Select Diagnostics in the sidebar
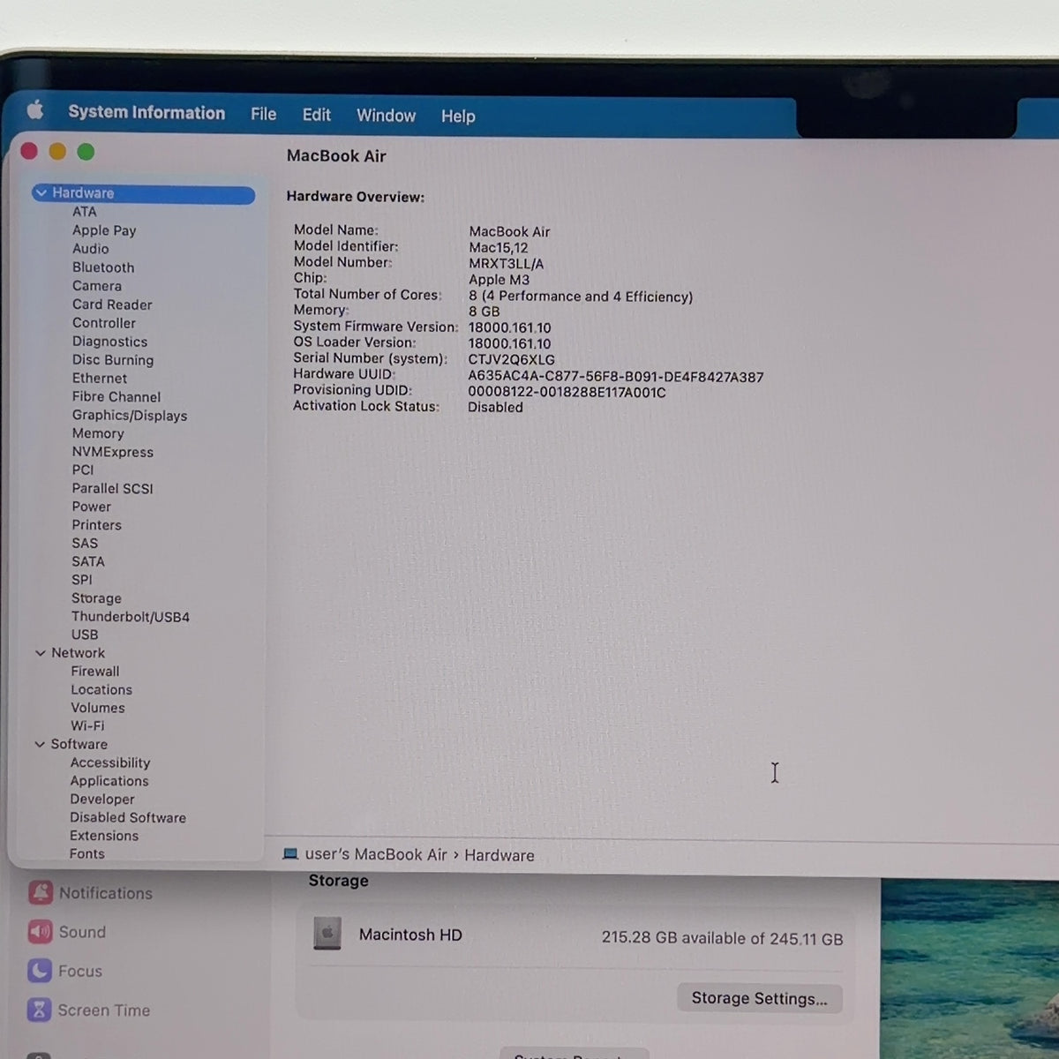1059x1059 pixels. 109,342
